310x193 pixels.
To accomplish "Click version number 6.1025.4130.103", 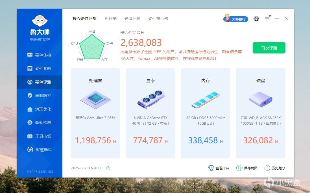I will point(40,172).
